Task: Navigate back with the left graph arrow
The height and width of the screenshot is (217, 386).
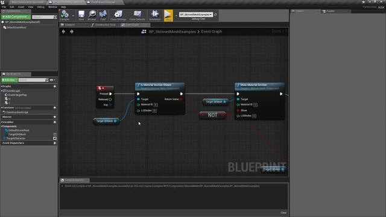Action: [63, 31]
